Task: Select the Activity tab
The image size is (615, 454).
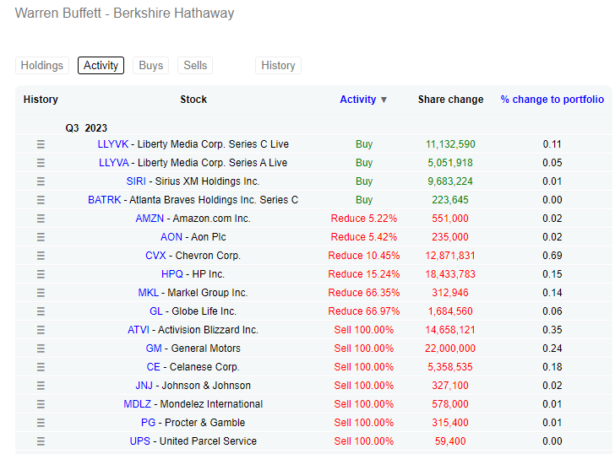Action: point(101,66)
